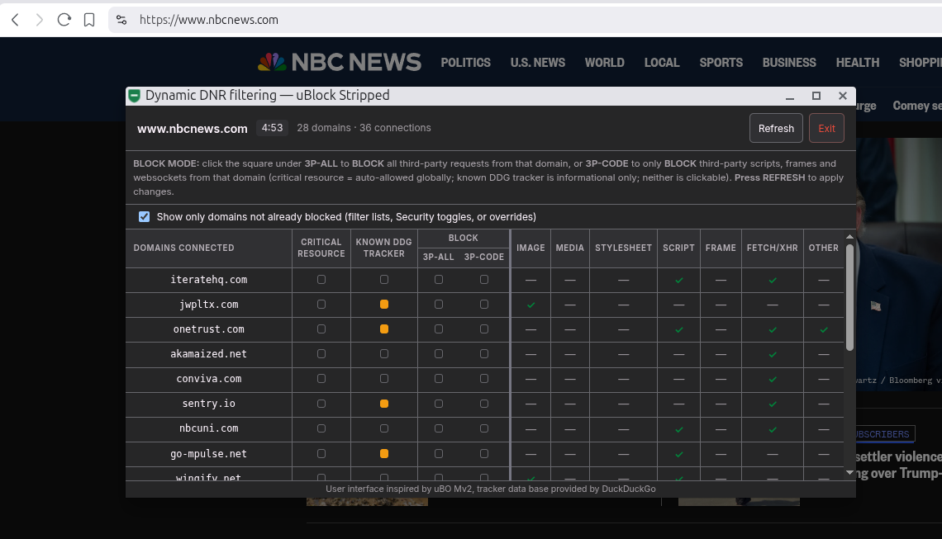Open the POLITICS menu on NBC News
This screenshot has height=539, width=942.
pyautogui.click(x=465, y=63)
